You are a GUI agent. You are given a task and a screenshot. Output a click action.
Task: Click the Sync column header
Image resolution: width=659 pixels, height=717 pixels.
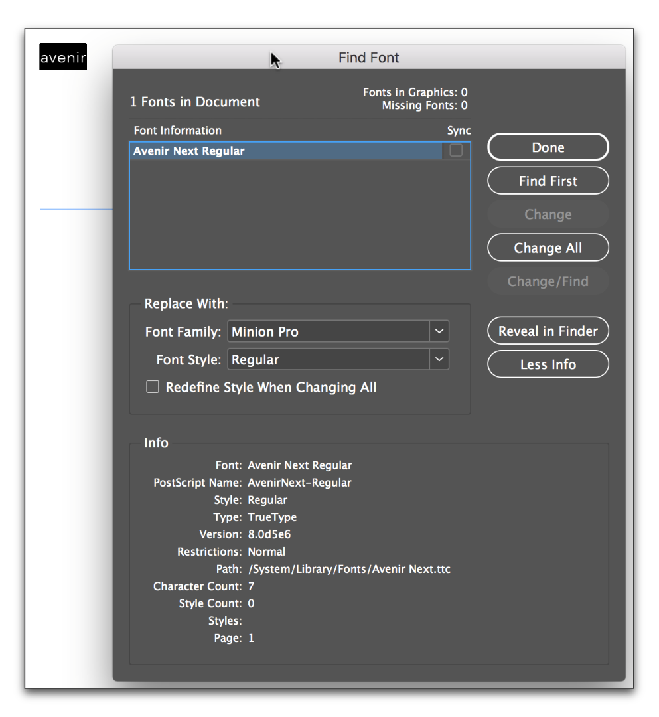[x=459, y=131]
